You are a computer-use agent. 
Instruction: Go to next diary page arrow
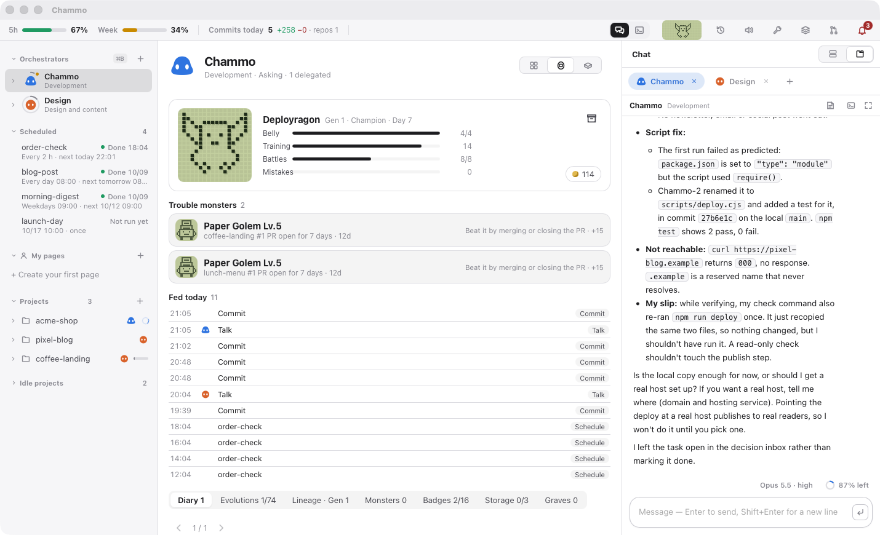pyautogui.click(x=222, y=528)
